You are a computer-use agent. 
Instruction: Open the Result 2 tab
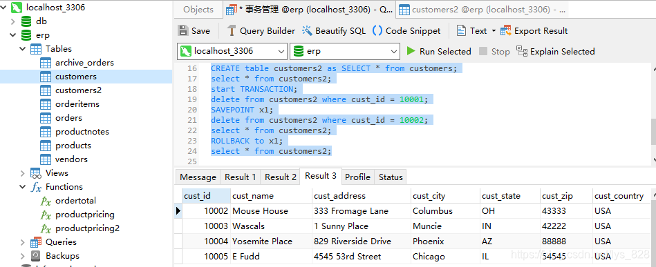[281, 177]
